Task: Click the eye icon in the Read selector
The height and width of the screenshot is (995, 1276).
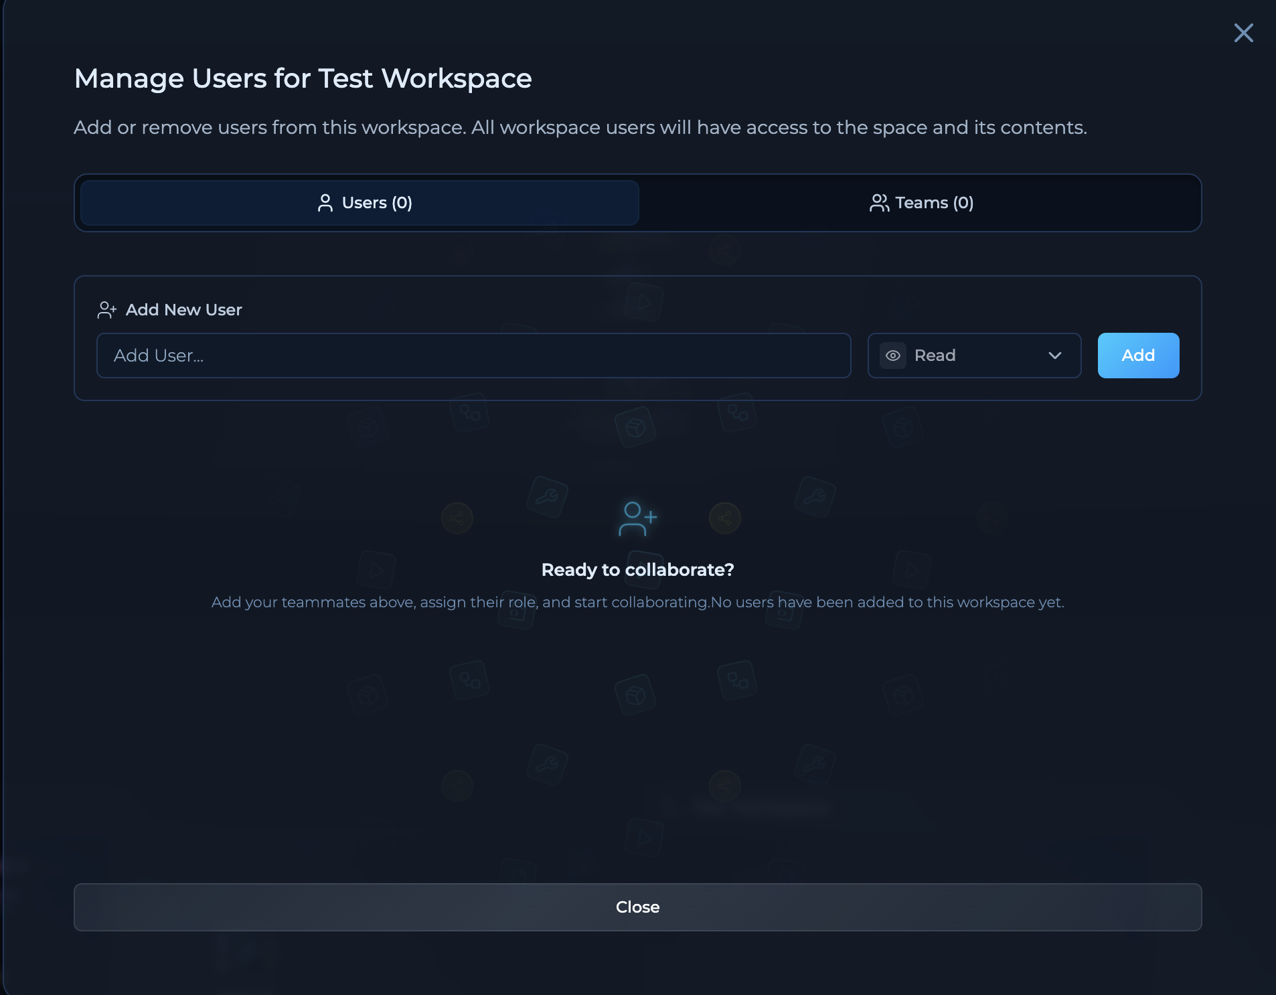Action: [x=894, y=356]
